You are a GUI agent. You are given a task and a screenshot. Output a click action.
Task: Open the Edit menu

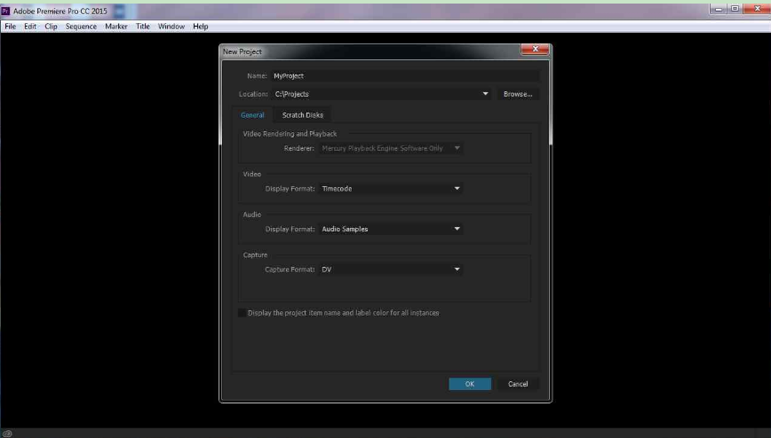pos(30,27)
